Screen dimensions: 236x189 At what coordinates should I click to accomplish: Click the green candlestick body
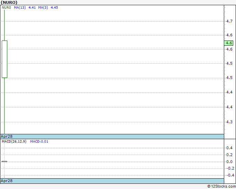tap(5, 59)
